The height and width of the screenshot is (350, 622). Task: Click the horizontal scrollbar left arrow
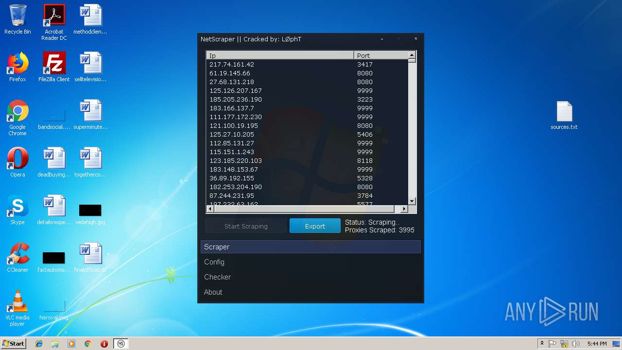tap(210, 209)
